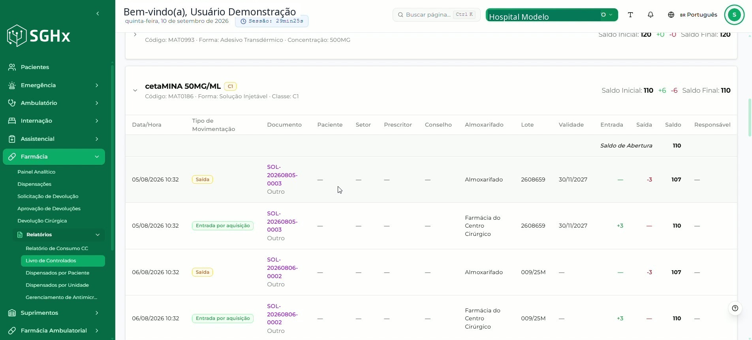Open SOL-20260805-0003 in Entrada por aquisição row
Viewport: 752px width, 340px height.
(282, 222)
